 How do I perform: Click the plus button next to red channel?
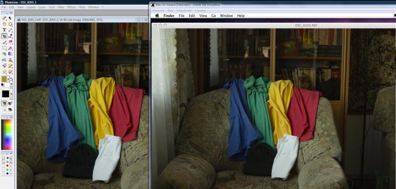coord(11,166)
